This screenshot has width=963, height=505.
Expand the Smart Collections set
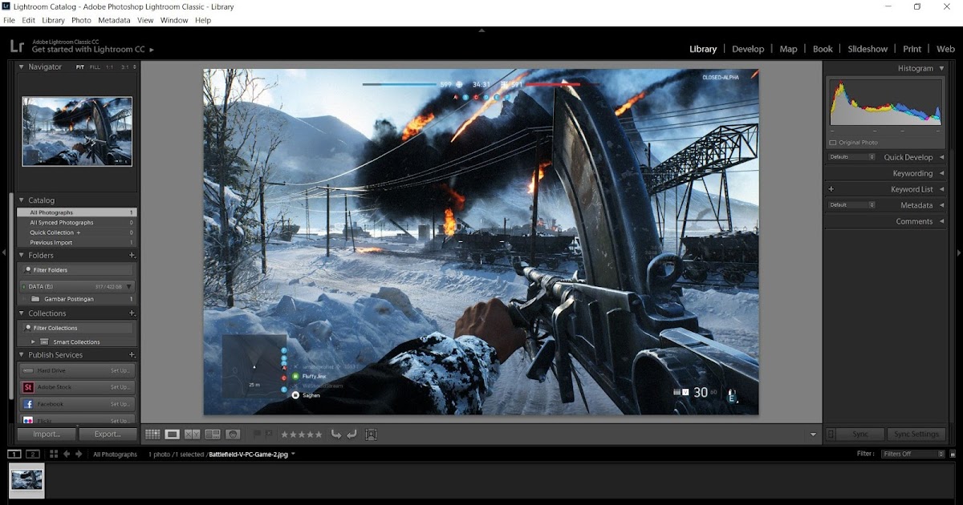coord(33,342)
